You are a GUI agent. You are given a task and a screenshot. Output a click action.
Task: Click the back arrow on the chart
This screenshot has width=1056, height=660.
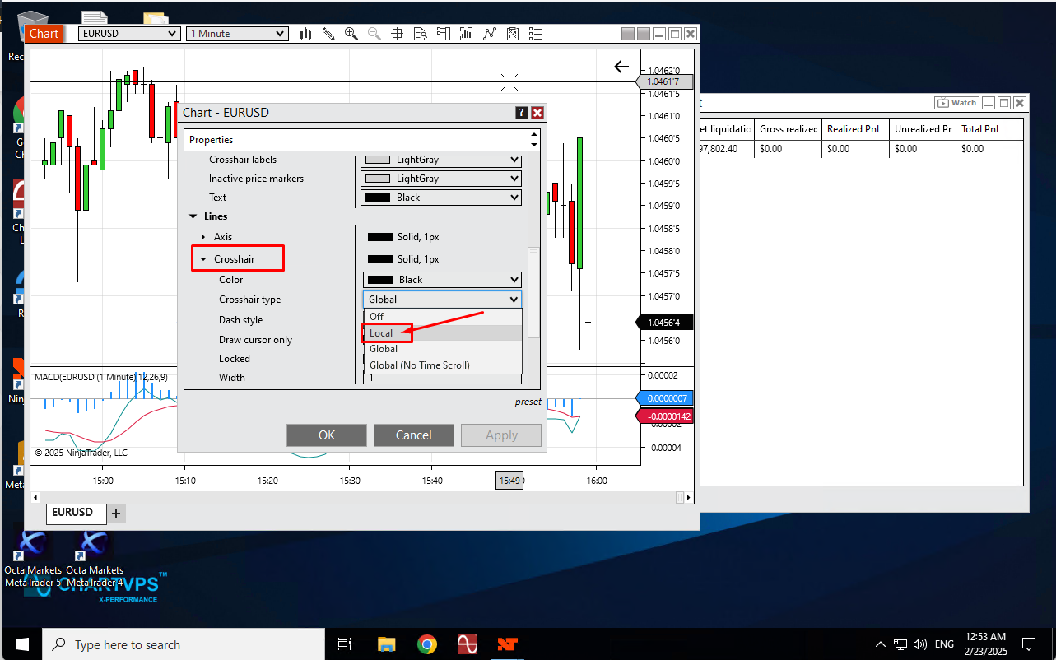(x=621, y=67)
